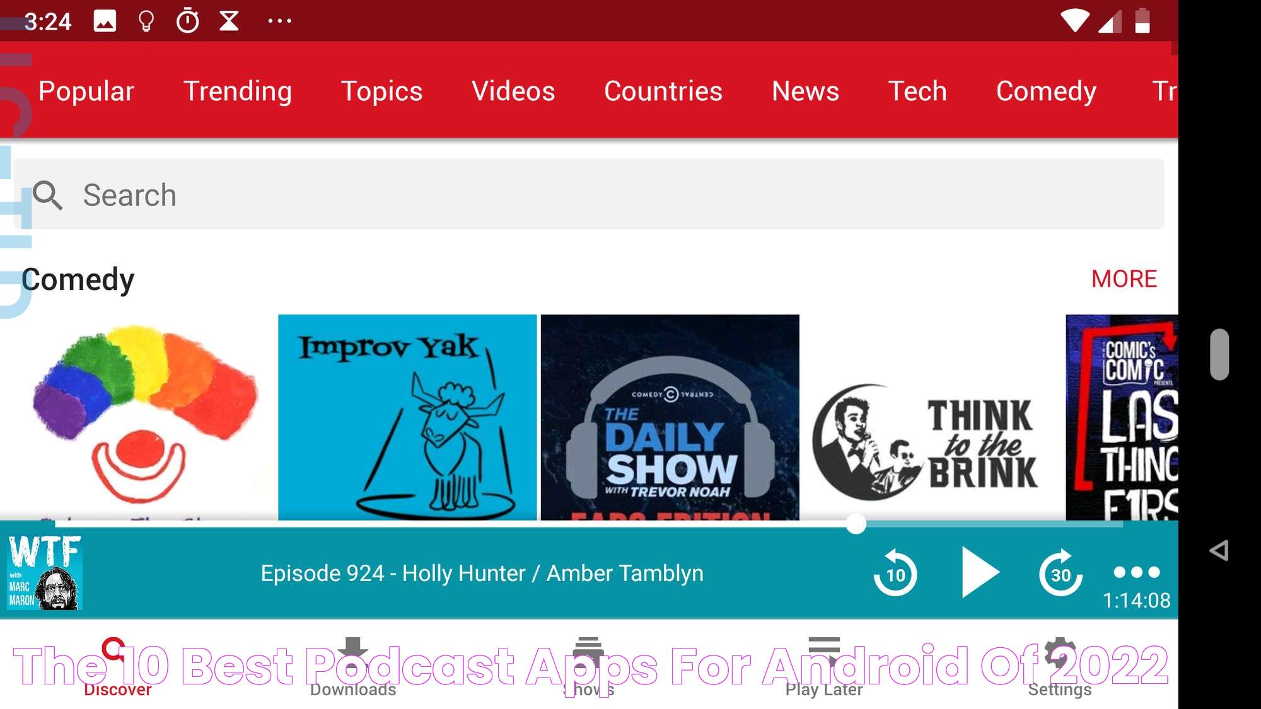Viewport: 1261px width, 709px height.
Task: Go to the Countries tab
Action: click(x=663, y=91)
